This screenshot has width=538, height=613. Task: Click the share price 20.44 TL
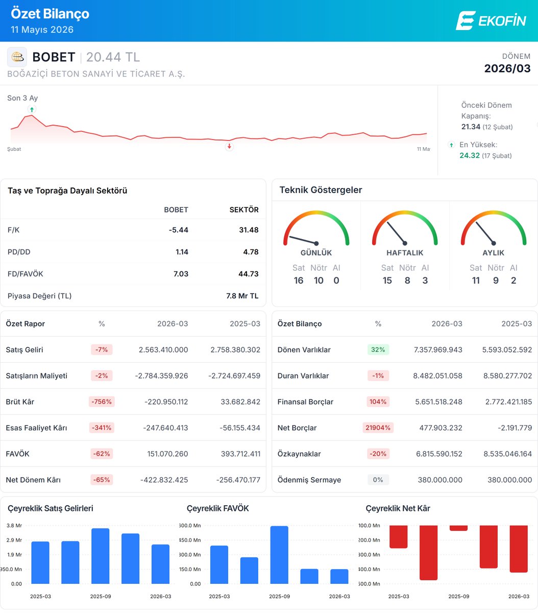coord(113,57)
